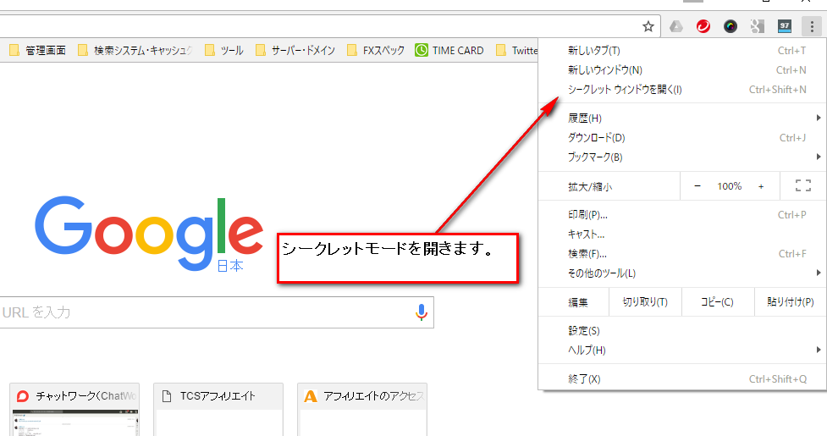
Task: Decrease zoom with the minus button
Action: click(697, 186)
